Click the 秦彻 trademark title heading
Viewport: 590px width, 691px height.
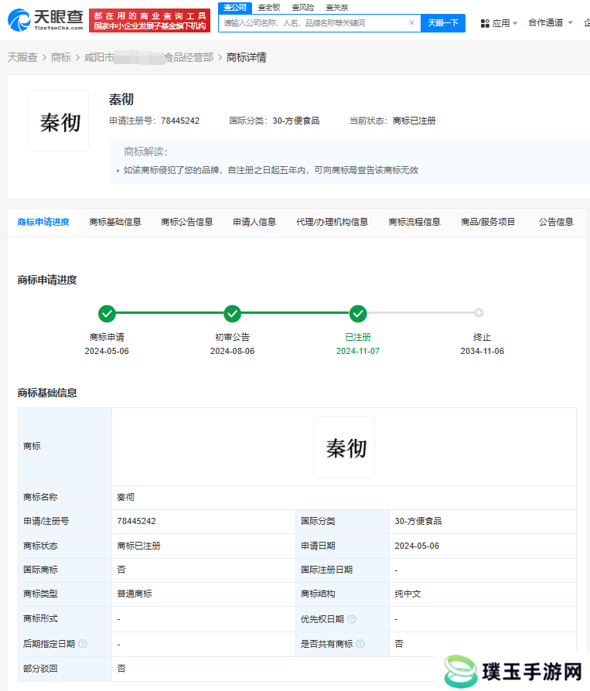(x=121, y=99)
